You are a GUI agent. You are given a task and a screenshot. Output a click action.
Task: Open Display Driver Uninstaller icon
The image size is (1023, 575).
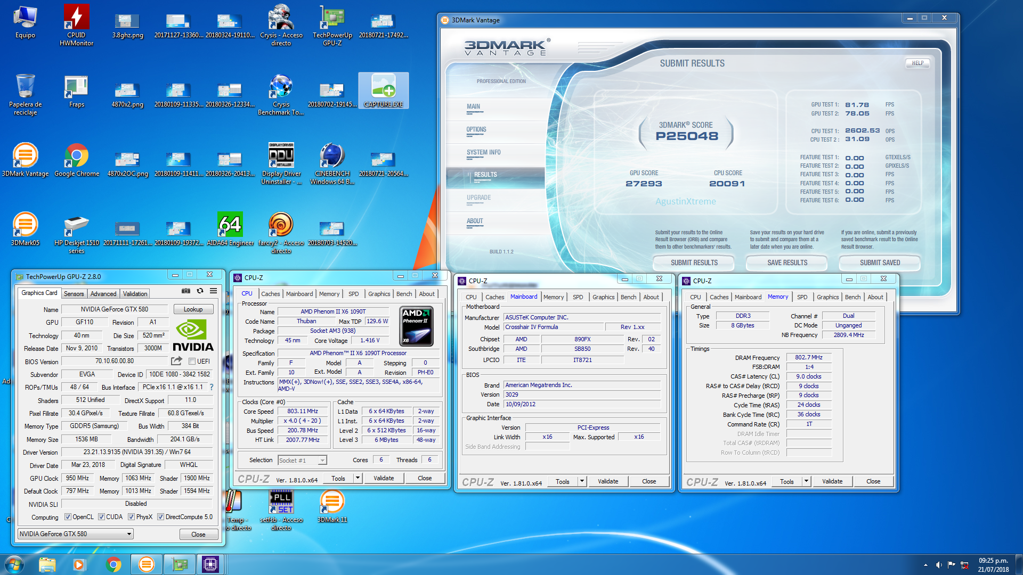[x=281, y=164]
